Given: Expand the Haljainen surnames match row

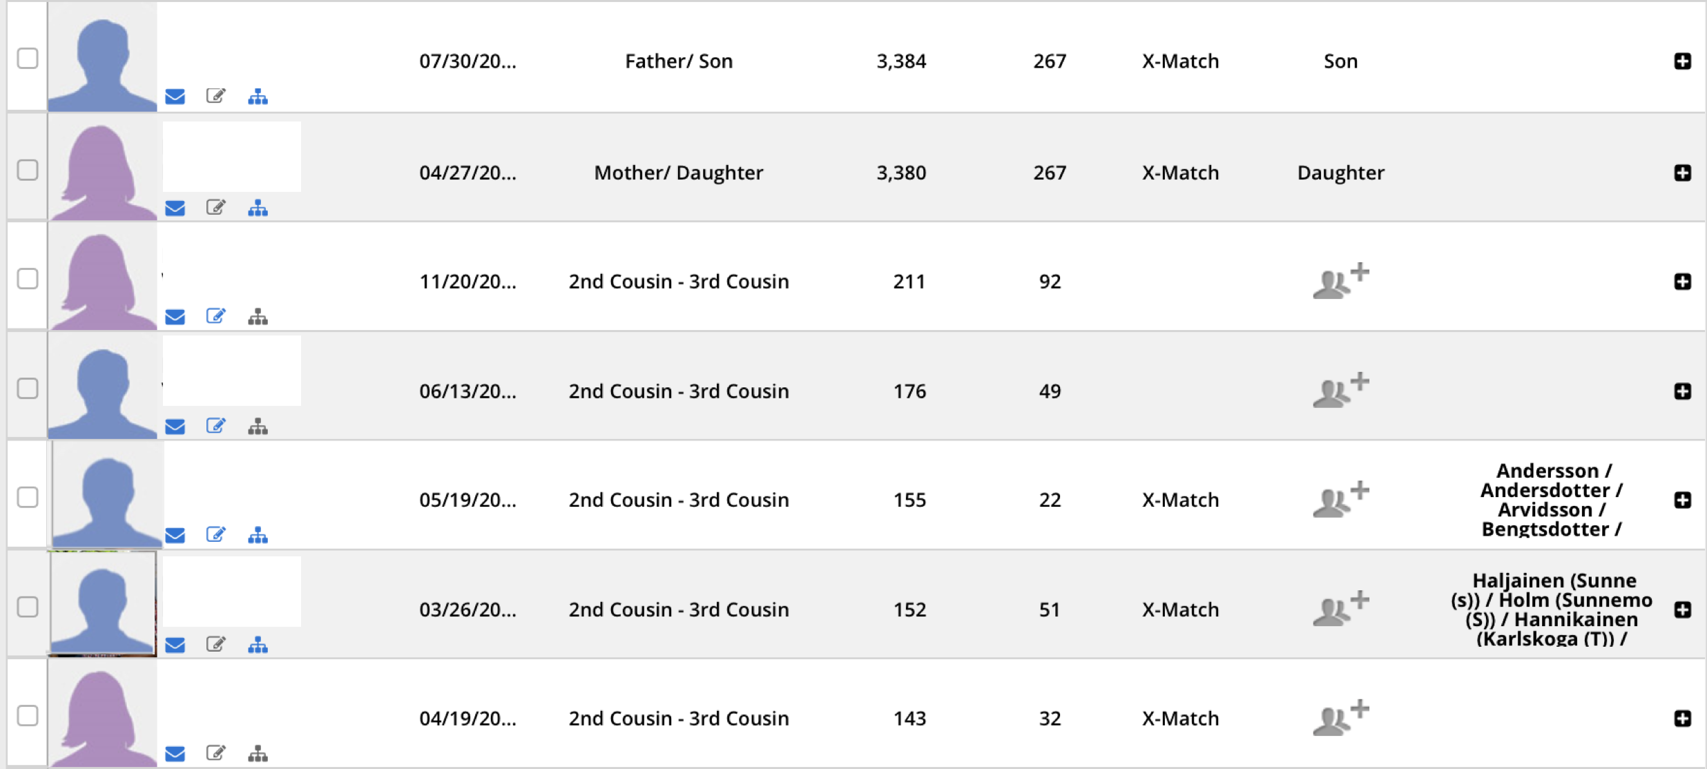Looking at the screenshot, I should [x=1682, y=610].
